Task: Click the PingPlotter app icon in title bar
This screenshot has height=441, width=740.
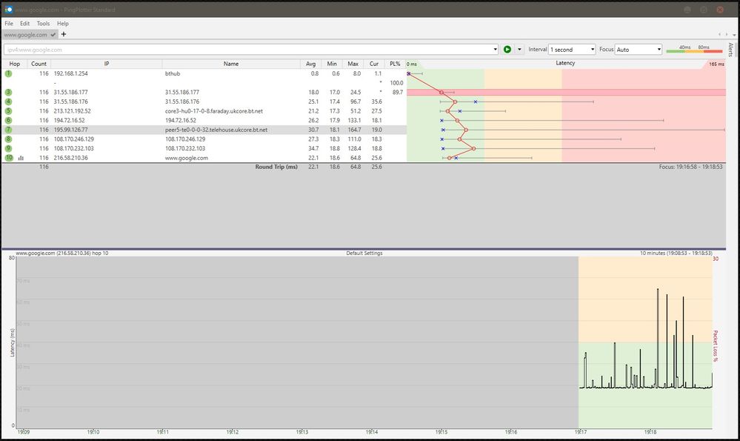Action: [x=8, y=10]
